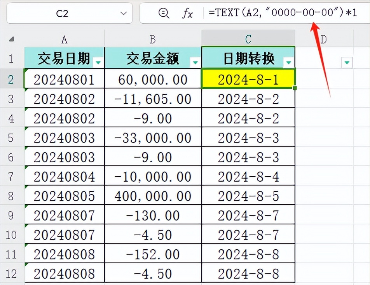Select cell A2 with 20240801
Image resolution: width=370 pixels, height=285 pixels.
click(64, 79)
